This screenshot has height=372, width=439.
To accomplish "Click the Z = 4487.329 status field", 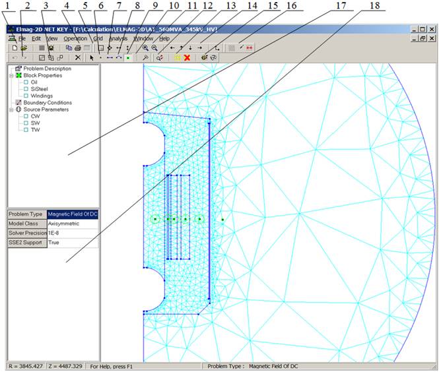I will point(65,366).
